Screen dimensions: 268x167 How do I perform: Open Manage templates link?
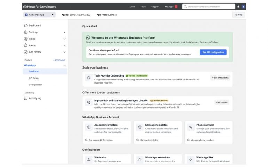149,140
